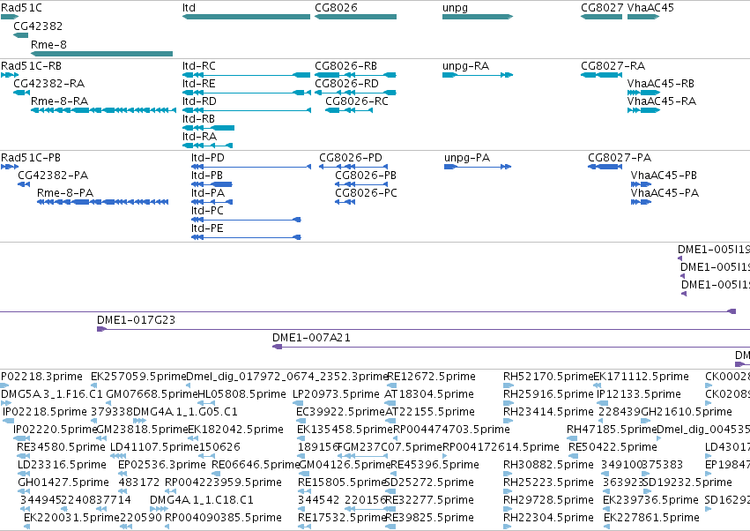This screenshot has width=750, height=531.
Task: Click the CG8026 gene label in the top track
Action: [x=336, y=8]
